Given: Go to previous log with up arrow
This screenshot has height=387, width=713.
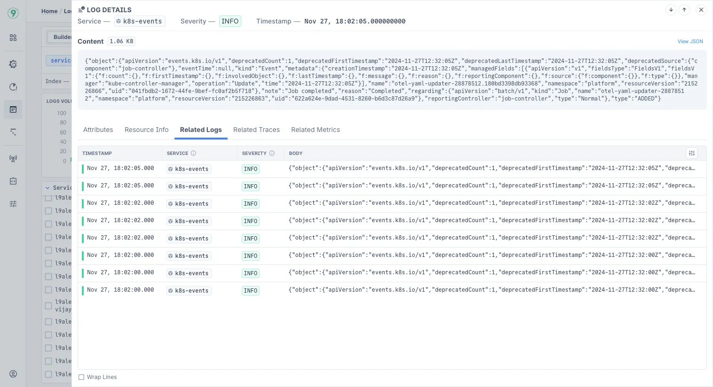Looking at the screenshot, I should pyautogui.click(x=684, y=10).
